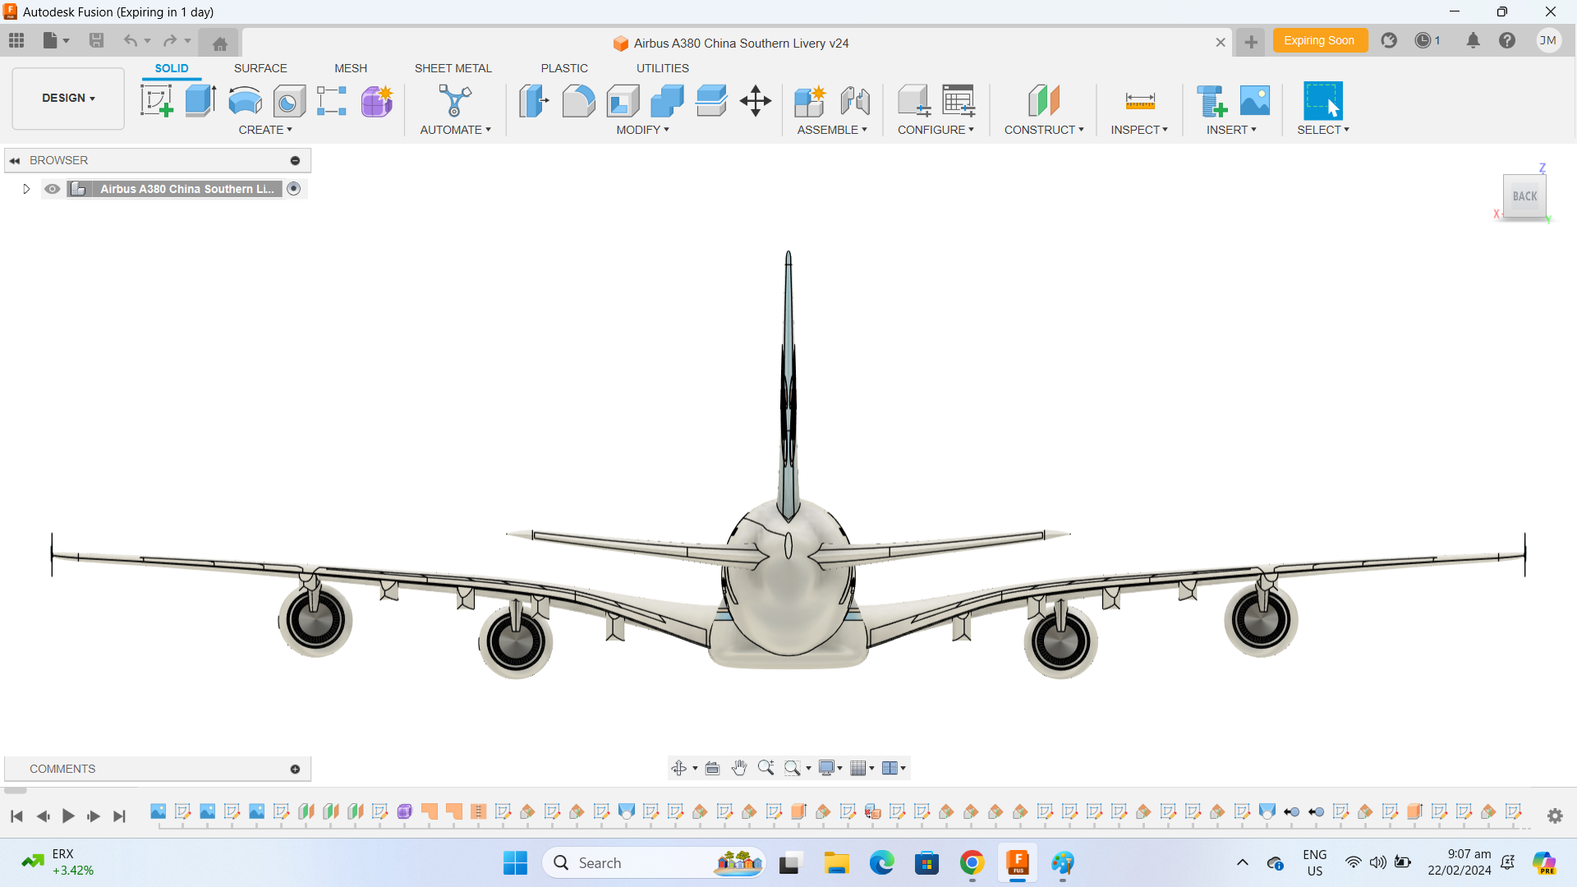The image size is (1577, 887).
Task: Click the Fit zoom icon
Action: [793, 768]
